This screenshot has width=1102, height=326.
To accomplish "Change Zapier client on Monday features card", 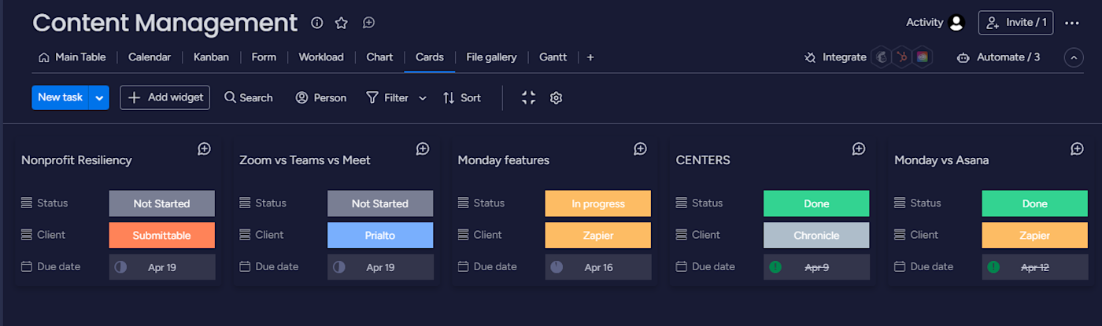I will tap(598, 235).
